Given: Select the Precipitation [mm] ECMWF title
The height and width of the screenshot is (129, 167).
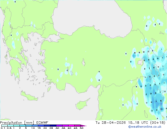Looking at the screenshot, I should (x=24, y=123).
